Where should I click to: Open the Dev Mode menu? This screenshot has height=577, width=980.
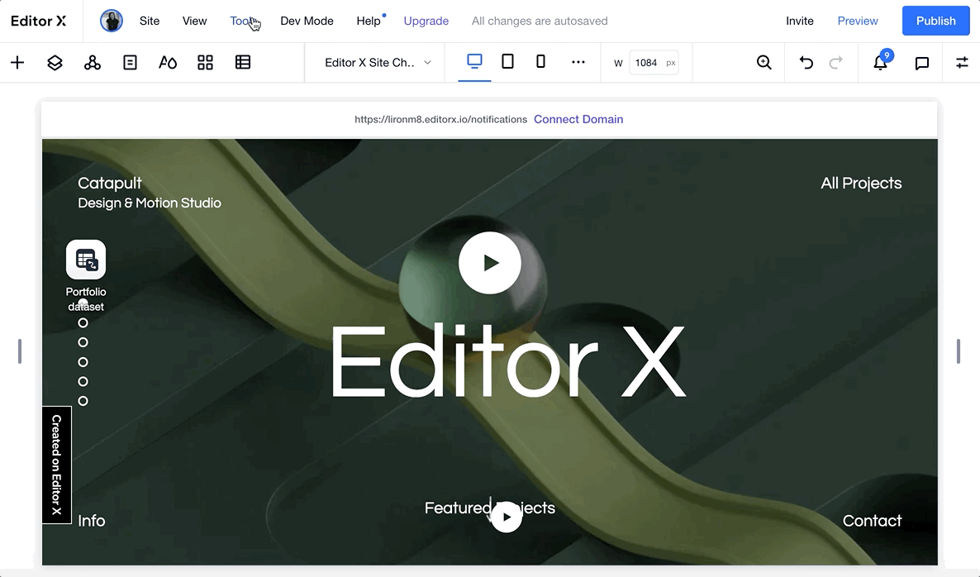tap(307, 21)
